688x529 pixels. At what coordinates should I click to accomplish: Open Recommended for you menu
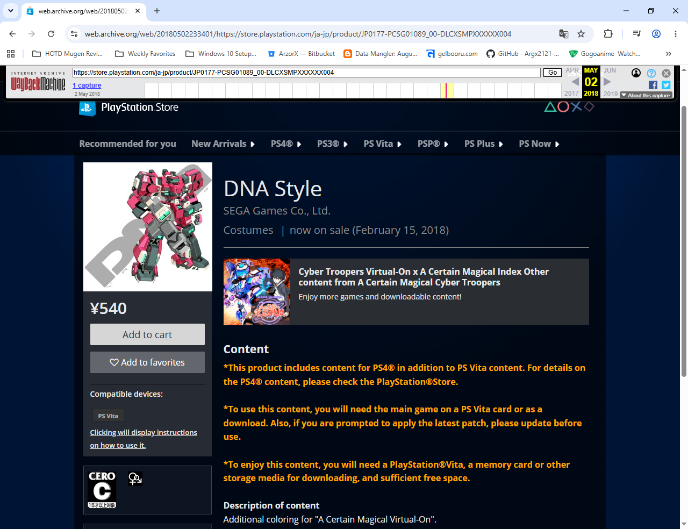(128, 144)
